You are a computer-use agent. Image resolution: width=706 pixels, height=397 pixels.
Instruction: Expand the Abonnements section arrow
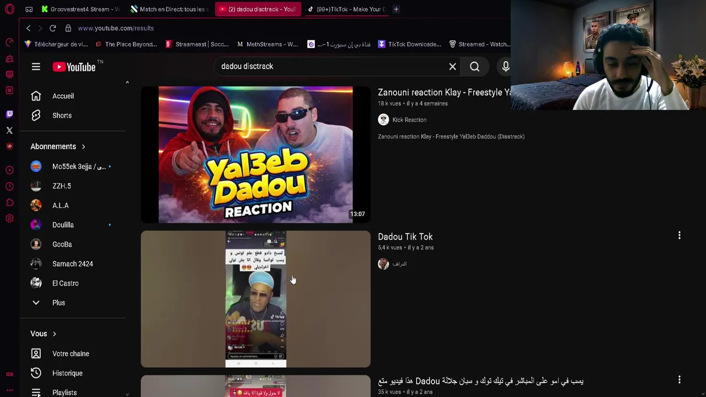tap(83, 147)
